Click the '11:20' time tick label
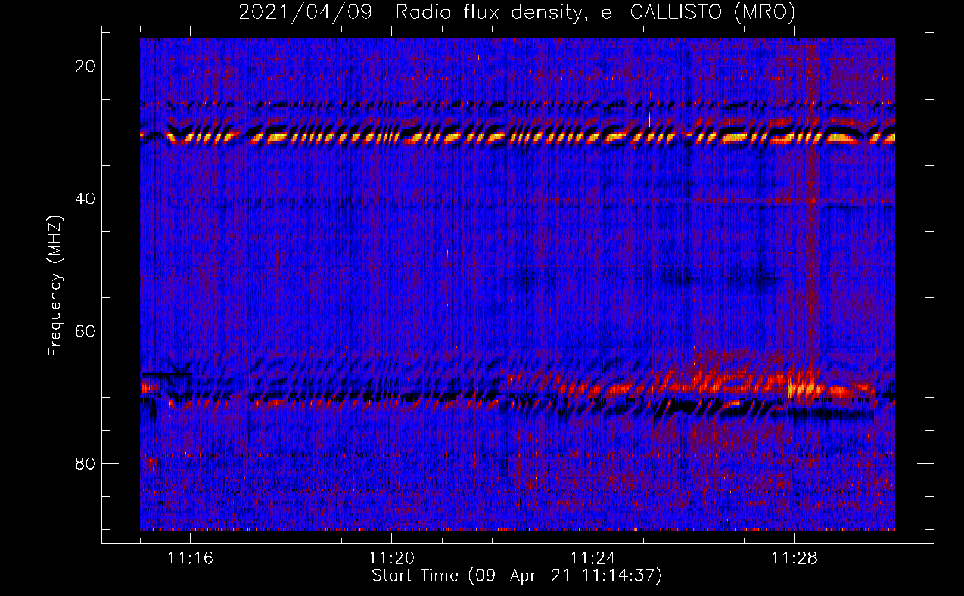The image size is (964, 596). coord(391,558)
